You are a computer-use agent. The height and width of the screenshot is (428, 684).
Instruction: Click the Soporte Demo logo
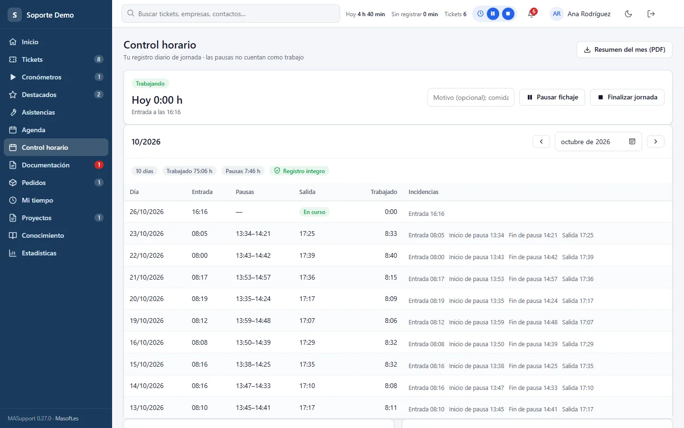[x=15, y=15]
